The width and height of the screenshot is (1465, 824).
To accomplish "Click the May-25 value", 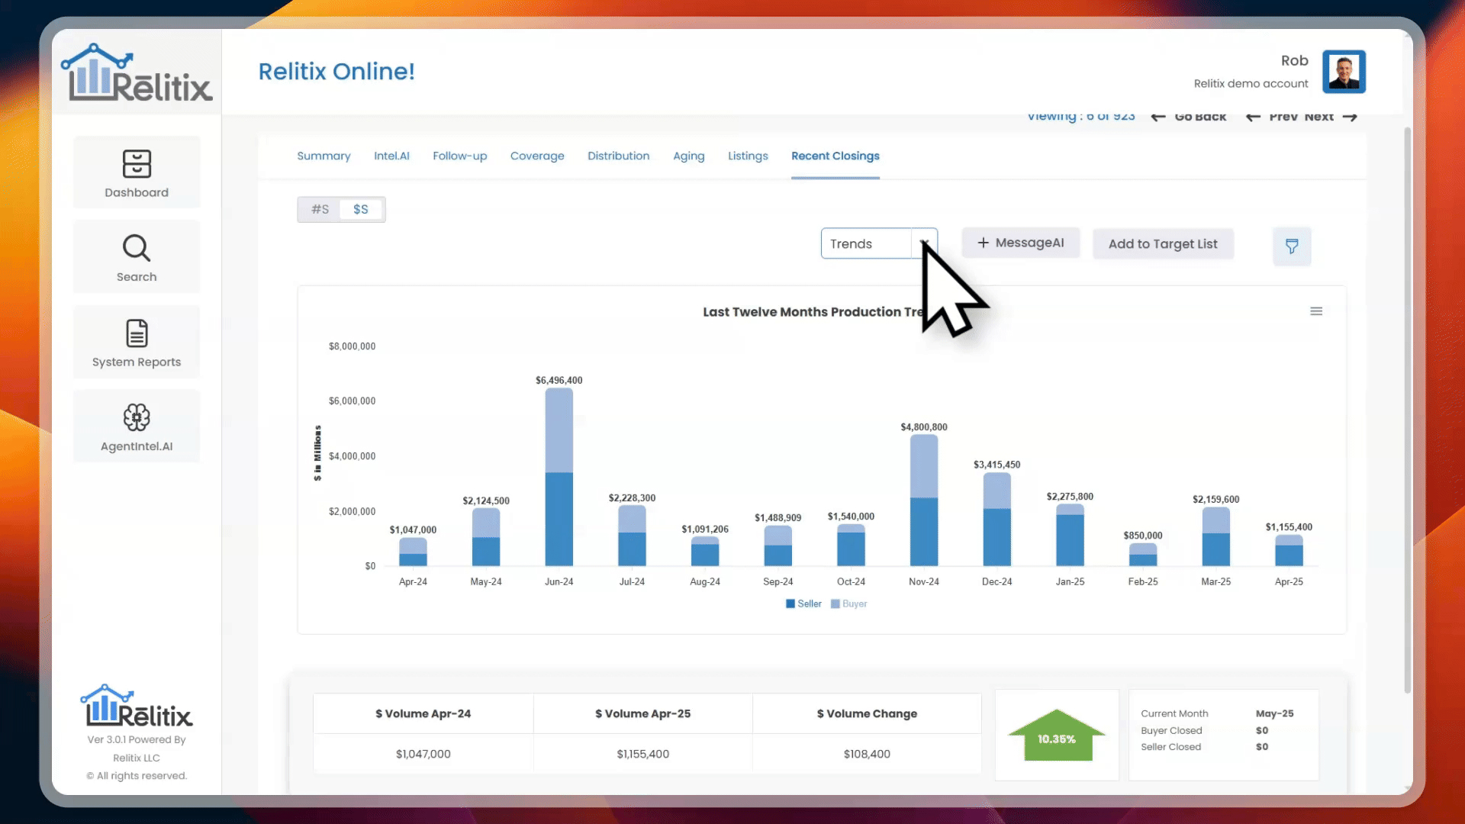I will (x=1274, y=713).
